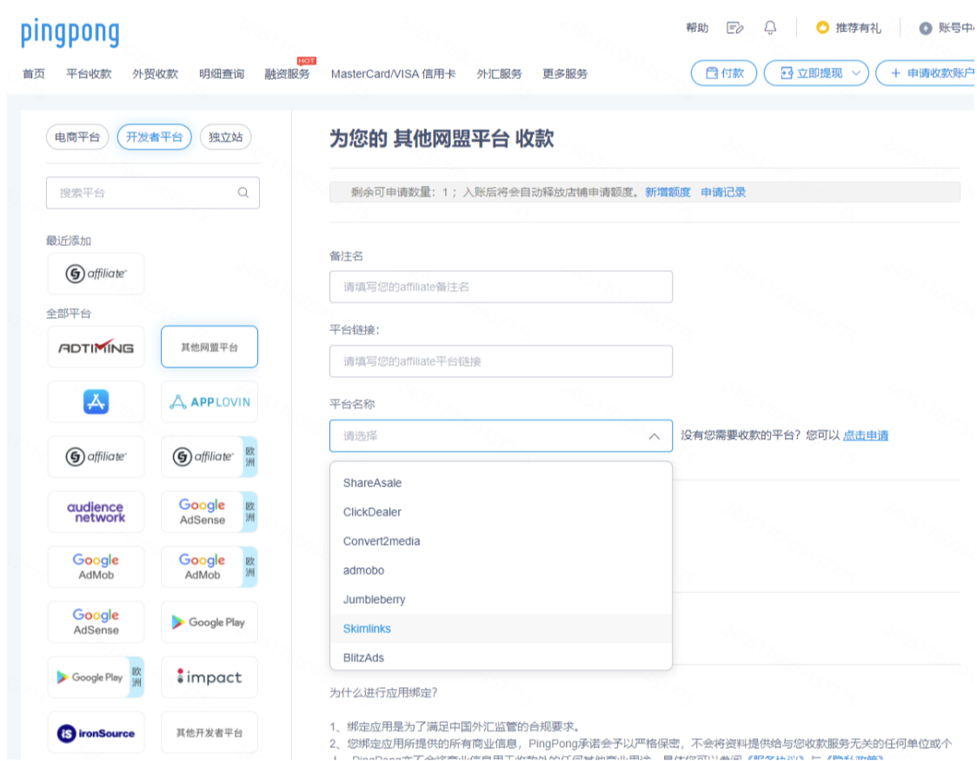Select the ironSource platform tile
This screenshot has height=761, width=977.
[96, 732]
